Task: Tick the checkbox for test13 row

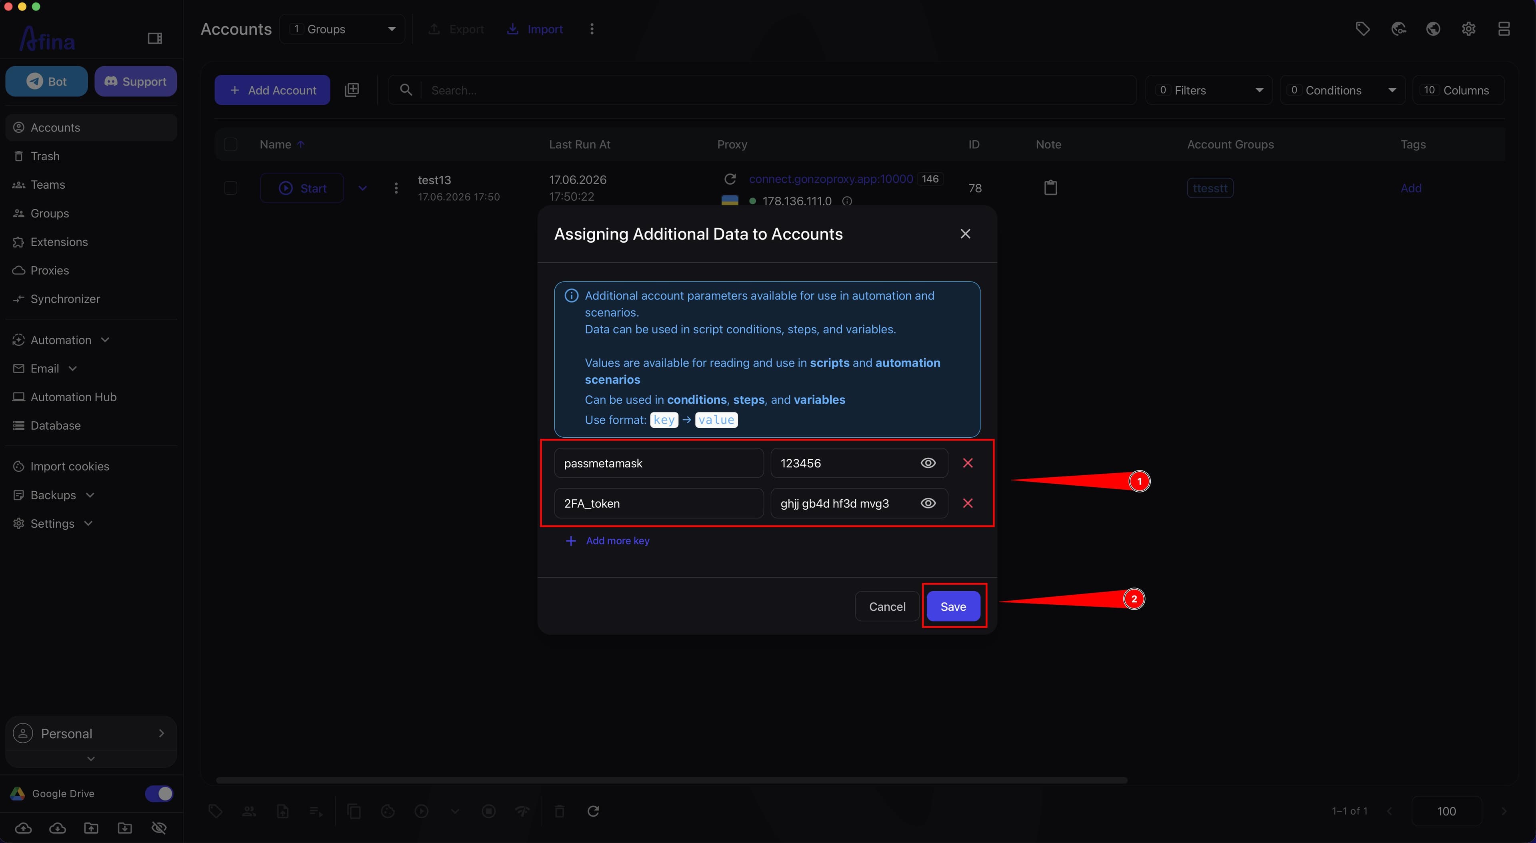Action: (230, 188)
